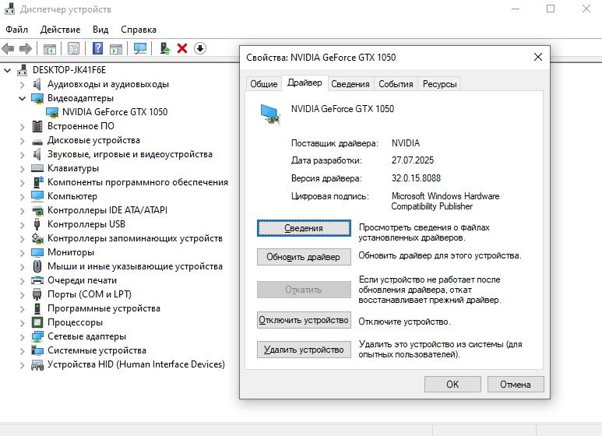
Task: Expand the Мониторы category
Action: pos(23,253)
